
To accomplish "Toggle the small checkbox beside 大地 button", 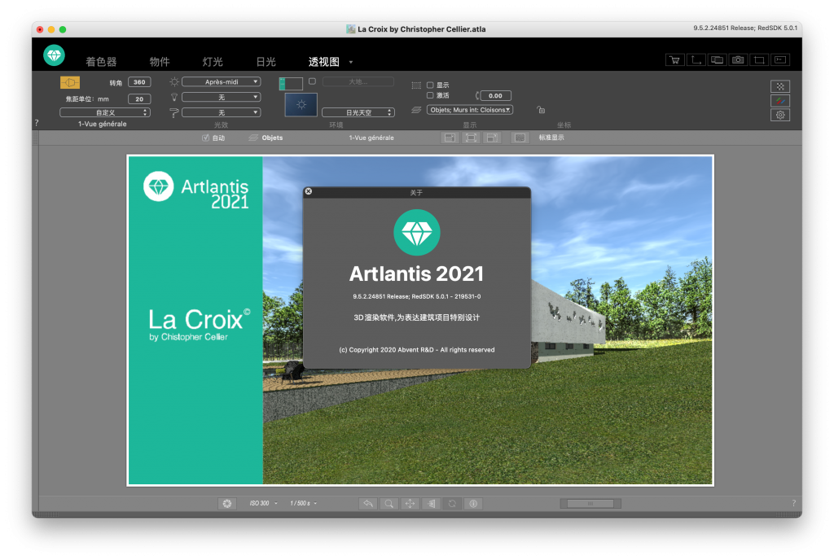I will (312, 81).
